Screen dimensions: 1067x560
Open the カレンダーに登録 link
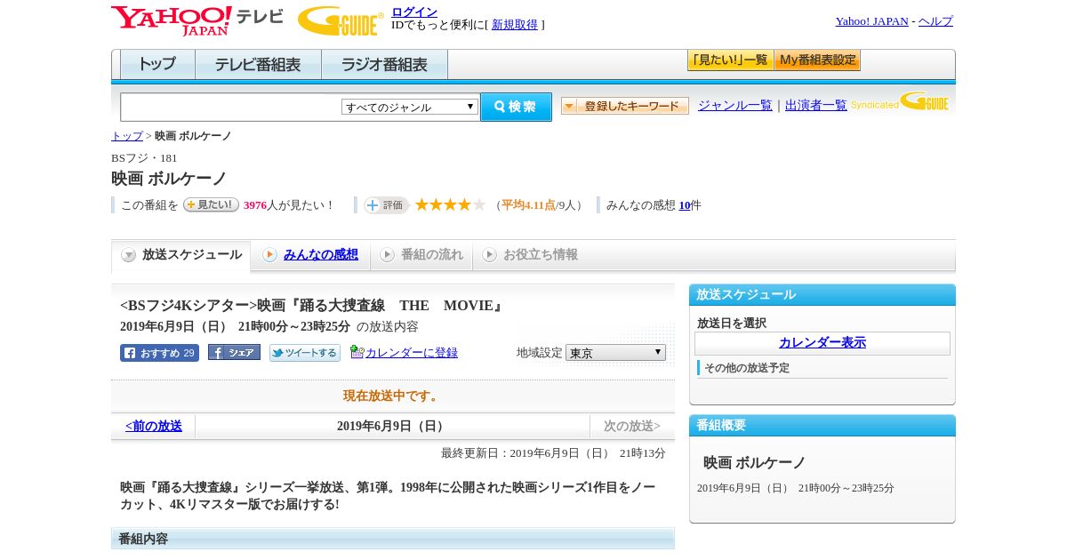click(412, 353)
